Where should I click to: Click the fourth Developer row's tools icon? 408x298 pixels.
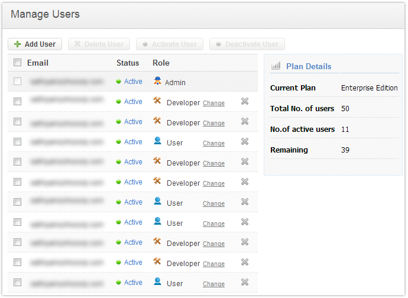coord(157,181)
